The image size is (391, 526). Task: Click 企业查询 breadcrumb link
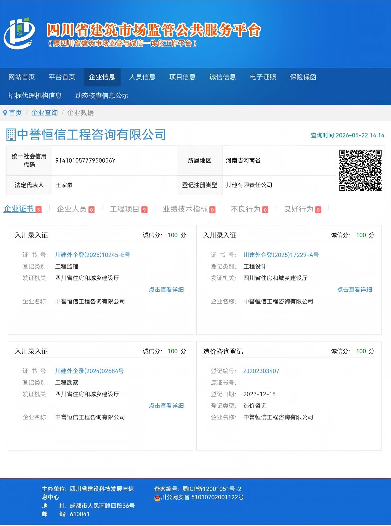point(44,113)
